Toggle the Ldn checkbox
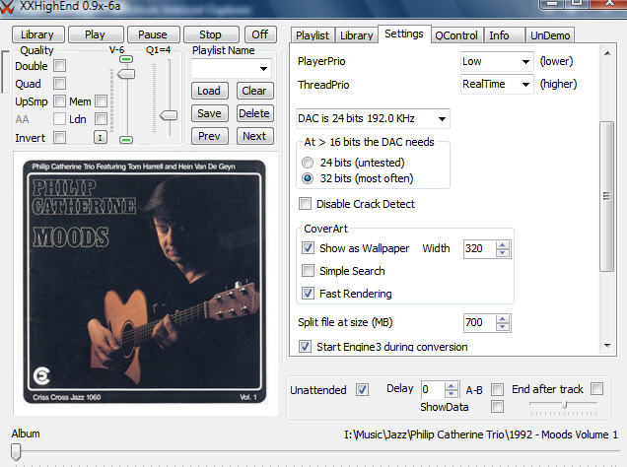The height and width of the screenshot is (467, 627). point(102,118)
